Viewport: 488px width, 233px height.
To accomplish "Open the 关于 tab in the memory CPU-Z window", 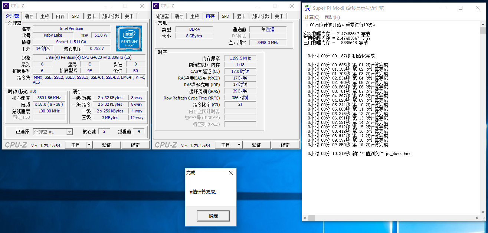I will pos(279,16).
